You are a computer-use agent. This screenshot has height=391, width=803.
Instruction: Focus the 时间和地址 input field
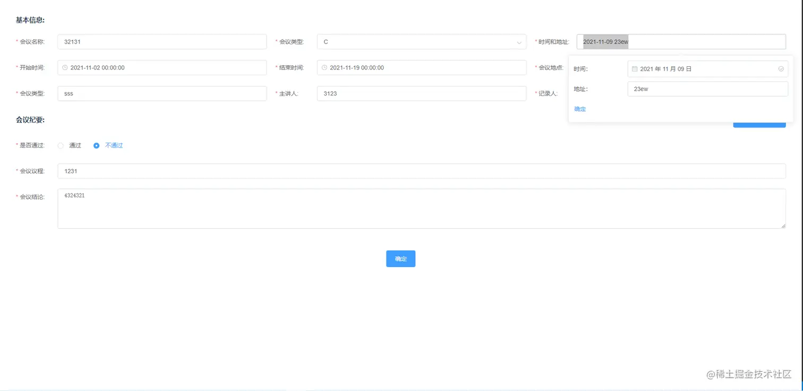(681, 42)
